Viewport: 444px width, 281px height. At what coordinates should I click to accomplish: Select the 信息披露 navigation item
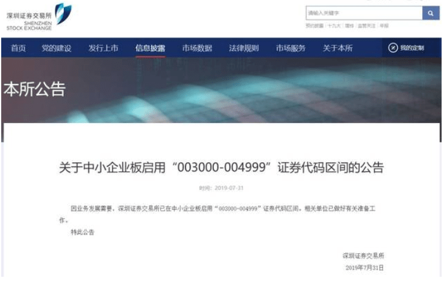pyautogui.click(x=150, y=48)
